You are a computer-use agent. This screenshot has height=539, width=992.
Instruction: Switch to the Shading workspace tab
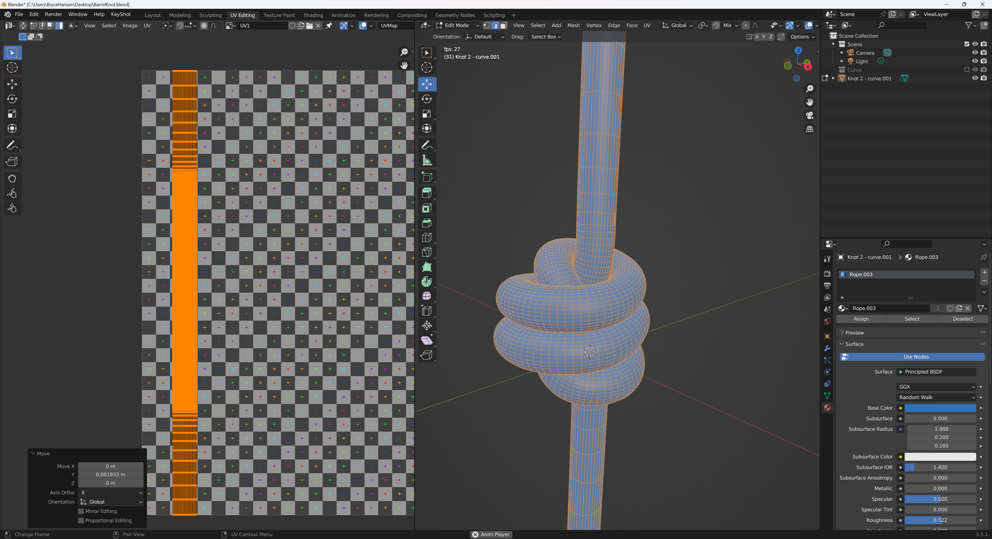coord(313,15)
